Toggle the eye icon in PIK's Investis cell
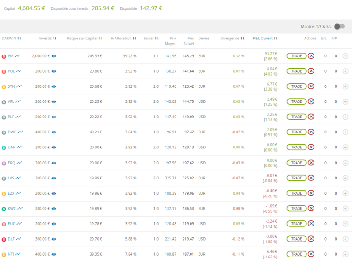Screen dimensions: 352x265 (x=54, y=56)
